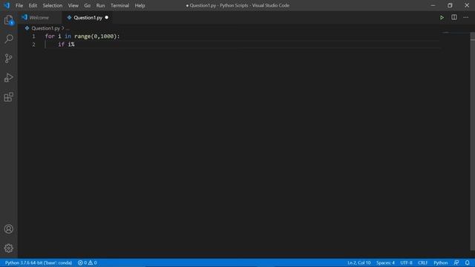Open the Edit menu

[x=33, y=5]
